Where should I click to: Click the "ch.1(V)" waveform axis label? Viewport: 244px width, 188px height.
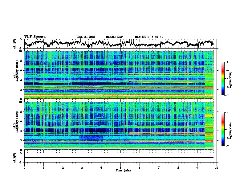point(15,44)
